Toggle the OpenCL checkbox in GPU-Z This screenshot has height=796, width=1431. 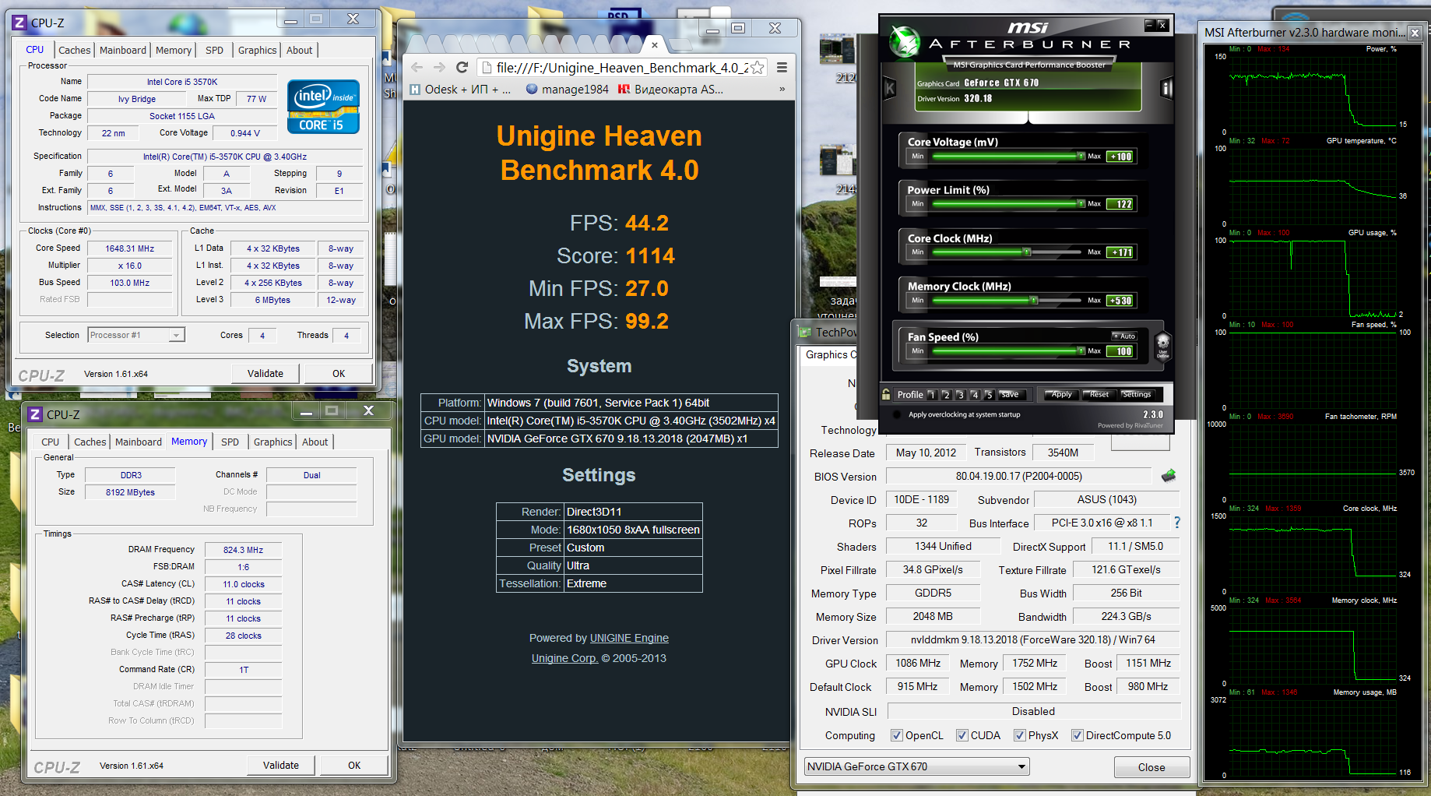897,735
